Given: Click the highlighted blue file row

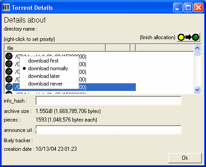Looking at the screenshot, I should coord(74,87).
